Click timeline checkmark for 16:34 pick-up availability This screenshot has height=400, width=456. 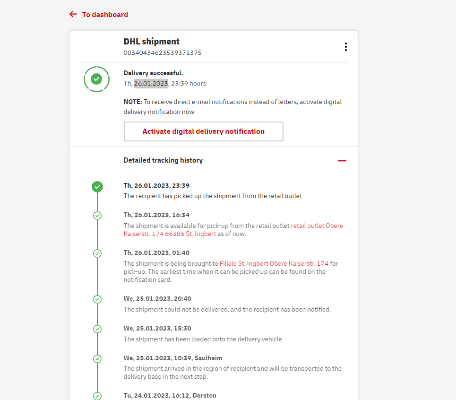click(97, 216)
